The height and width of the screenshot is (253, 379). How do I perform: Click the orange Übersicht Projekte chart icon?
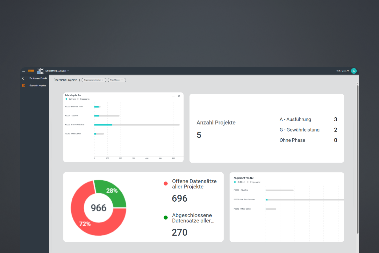(24, 86)
